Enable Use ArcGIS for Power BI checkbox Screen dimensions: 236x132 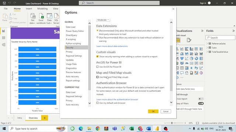click(x=97, y=67)
